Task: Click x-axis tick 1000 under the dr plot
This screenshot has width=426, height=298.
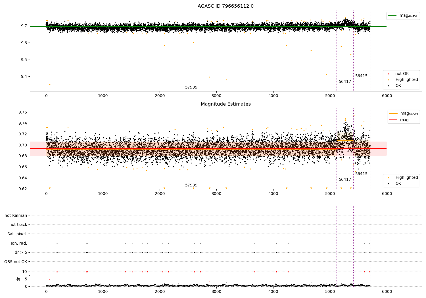Action: coord(103,292)
